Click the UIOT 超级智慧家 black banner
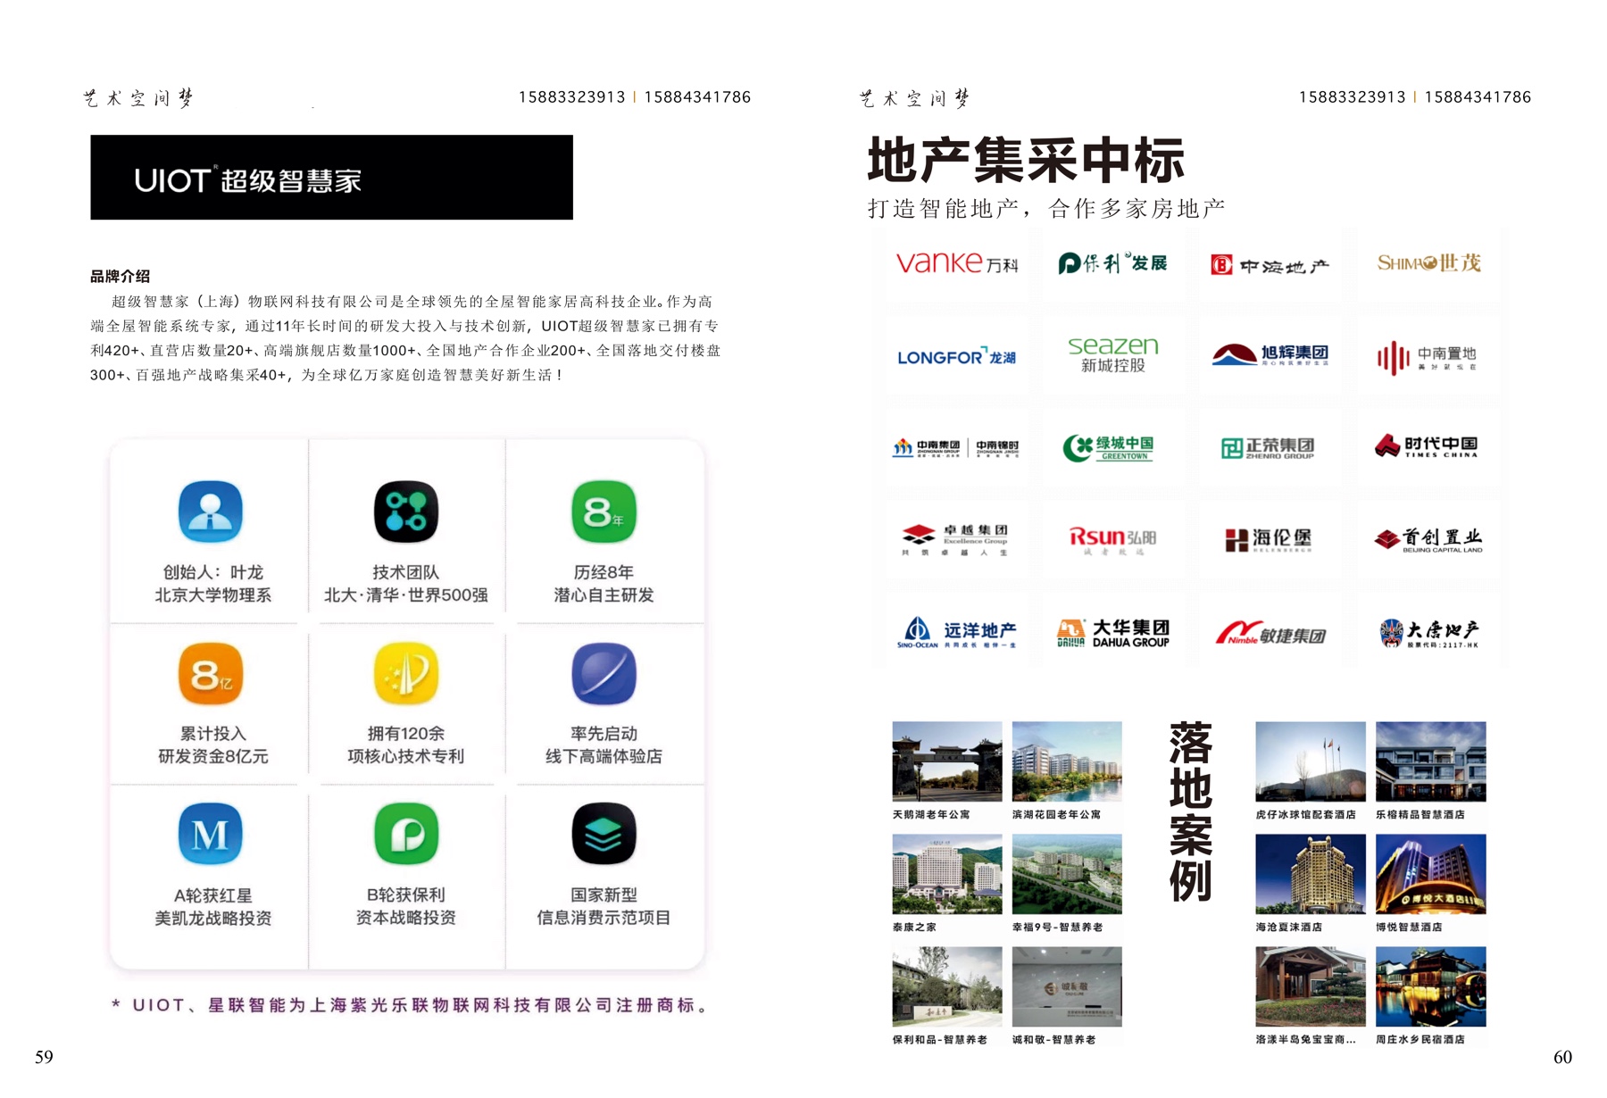The height and width of the screenshot is (1098, 1607). click(x=331, y=177)
